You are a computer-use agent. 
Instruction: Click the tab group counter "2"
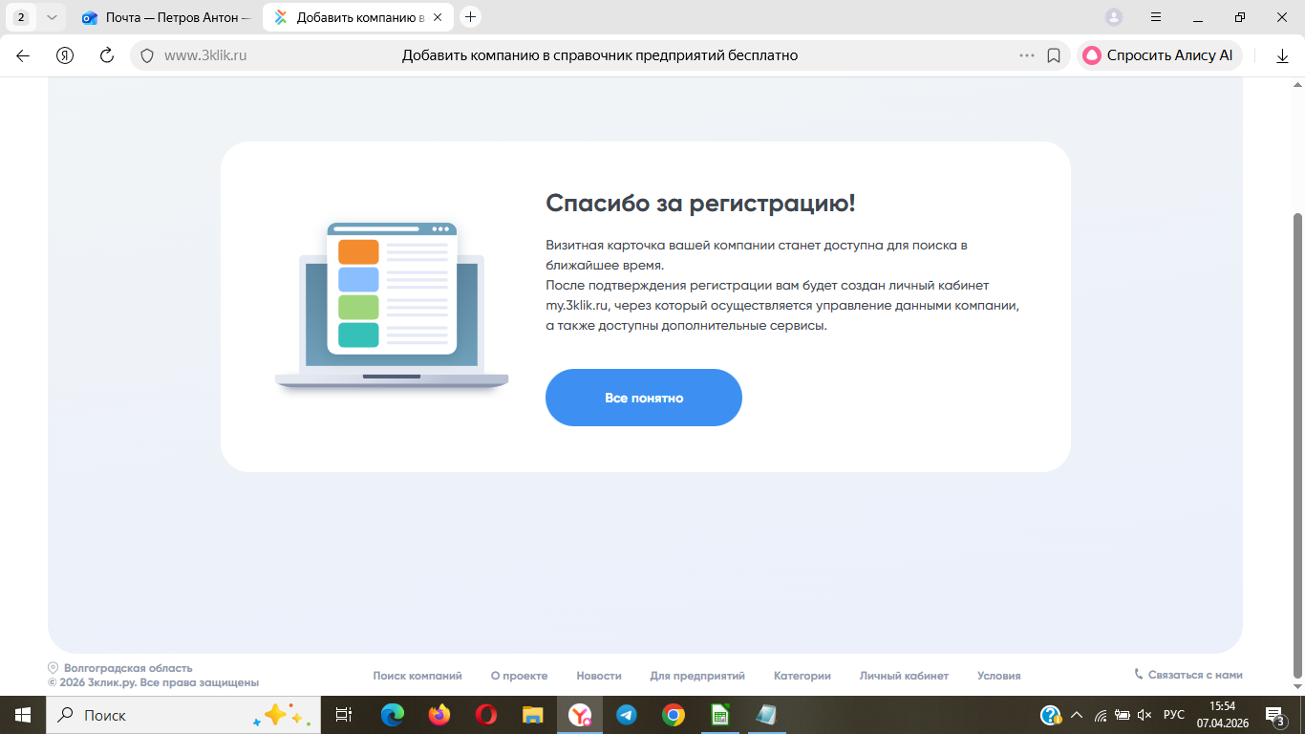pyautogui.click(x=21, y=17)
